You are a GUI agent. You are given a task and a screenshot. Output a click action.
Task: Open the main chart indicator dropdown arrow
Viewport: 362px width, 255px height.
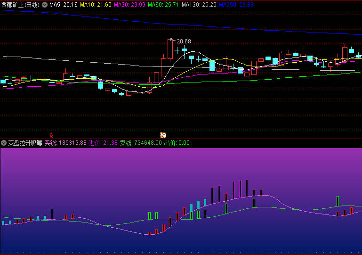(45, 5)
